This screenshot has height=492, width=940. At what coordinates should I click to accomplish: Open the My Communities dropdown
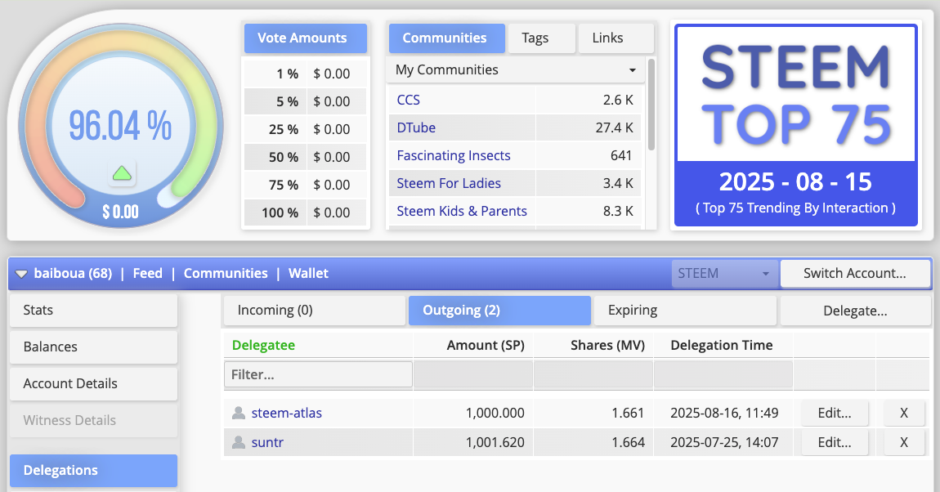[x=516, y=70]
